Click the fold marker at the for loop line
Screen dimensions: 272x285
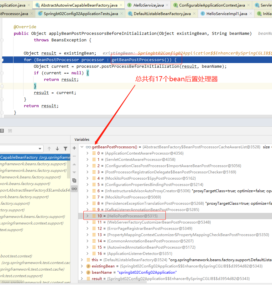[2, 60]
